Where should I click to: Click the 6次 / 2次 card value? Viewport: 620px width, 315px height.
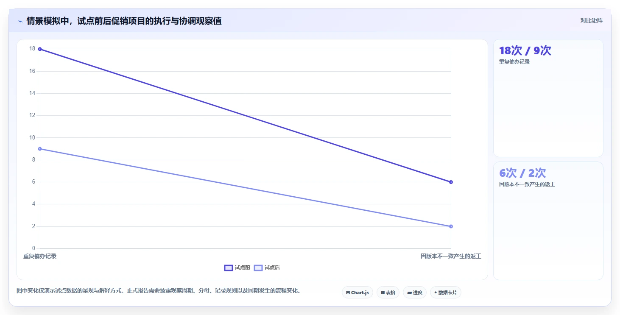[522, 173]
